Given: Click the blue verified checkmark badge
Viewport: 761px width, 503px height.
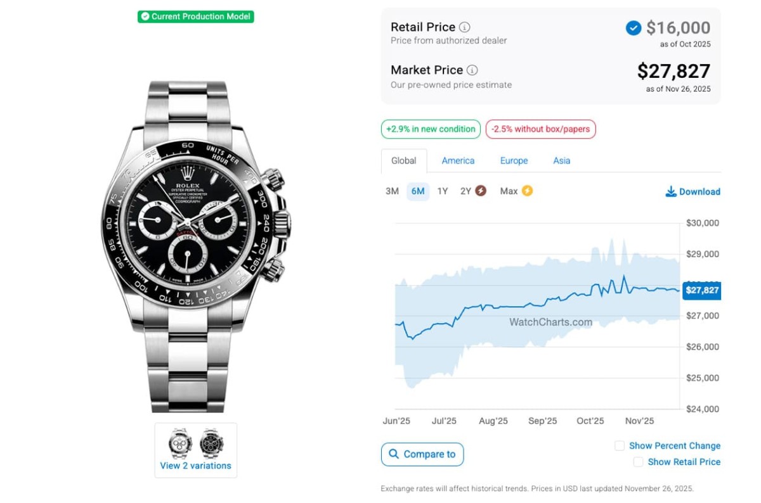Looking at the screenshot, I should point(633,28).
